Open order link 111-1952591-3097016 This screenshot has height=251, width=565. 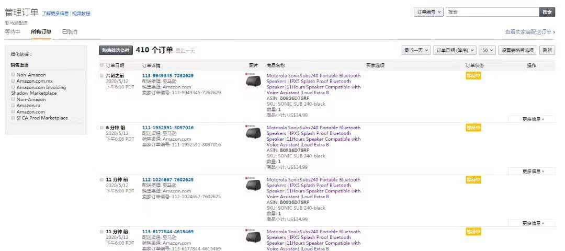click(167, 128)
